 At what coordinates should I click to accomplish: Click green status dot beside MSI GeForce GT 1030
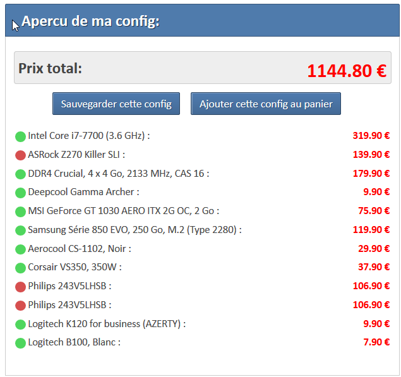(x=20, y=212)
